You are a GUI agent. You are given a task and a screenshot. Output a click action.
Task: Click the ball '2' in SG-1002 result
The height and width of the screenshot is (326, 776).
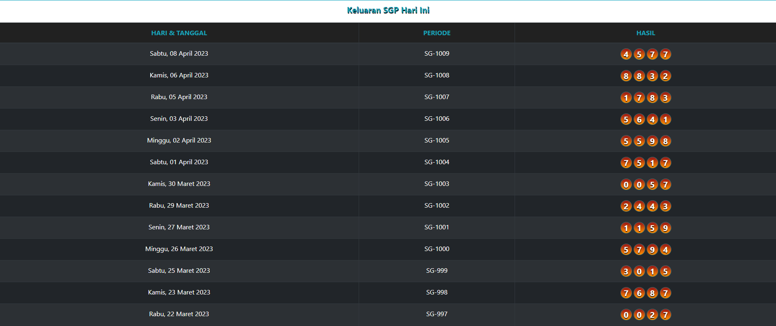point(626,206)
